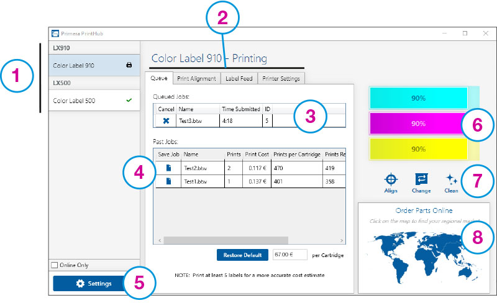The height and width of the screenshot is (303, 497).
Task: Switch to the Queue tab
Action: point(159,78)
